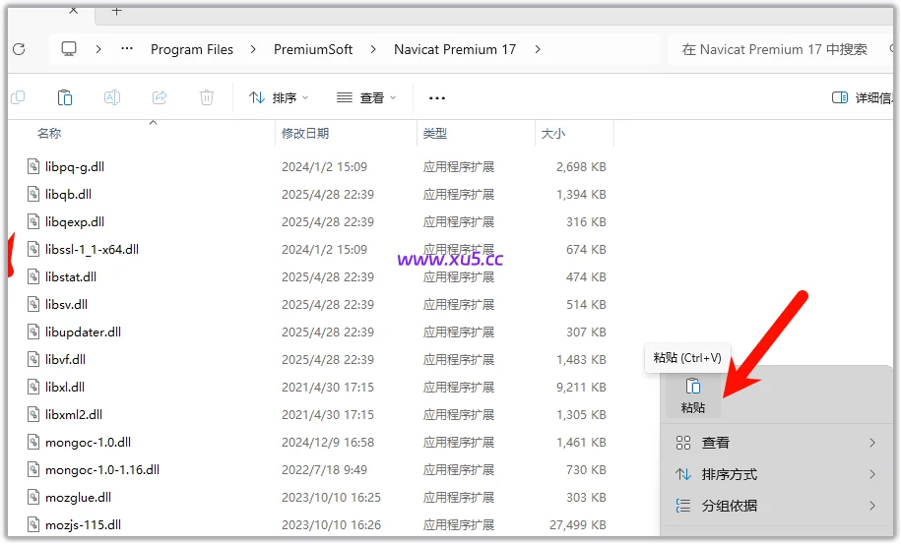Viewport: 901px width, 544px height.
Task: Click the Rename icon in the toolbar
Action: tap(112, 97)
